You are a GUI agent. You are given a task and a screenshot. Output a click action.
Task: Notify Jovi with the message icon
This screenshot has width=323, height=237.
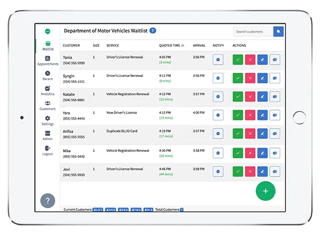pyautogui.click(x=218, y=171)
